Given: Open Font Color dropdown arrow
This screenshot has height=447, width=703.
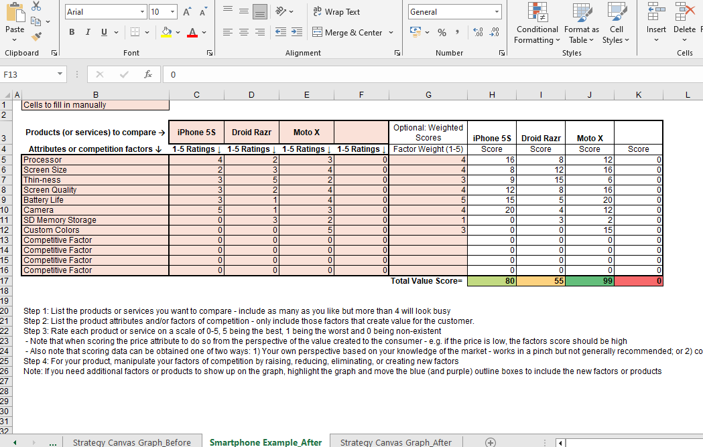Looking at the screenshot, I should tap(204, 32).
